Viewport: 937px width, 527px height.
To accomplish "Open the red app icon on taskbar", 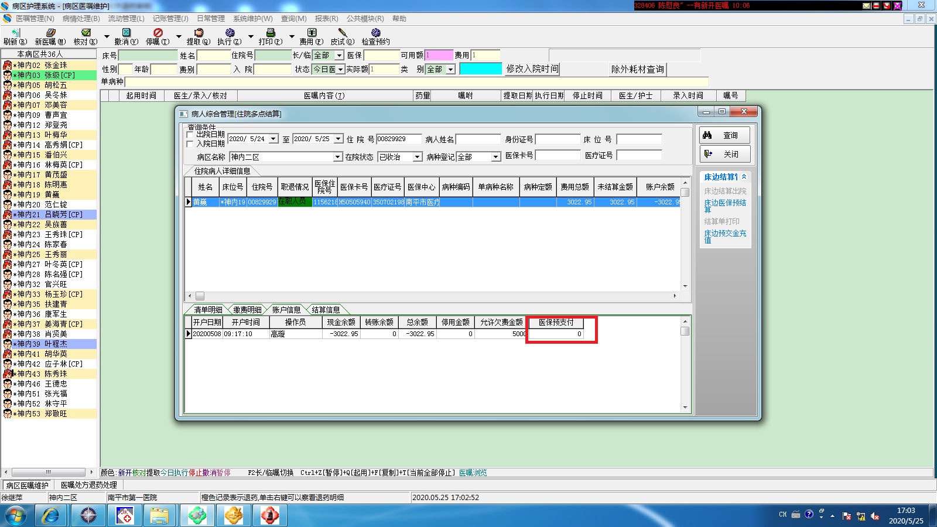I will coord(270,516).
